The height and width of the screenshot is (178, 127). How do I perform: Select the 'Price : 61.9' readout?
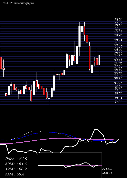(16, 159)
